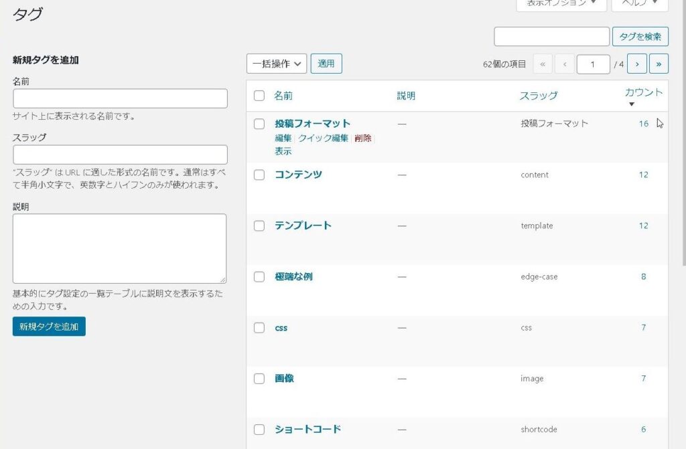Open the テンプレート tag

[x=303, y=226]
